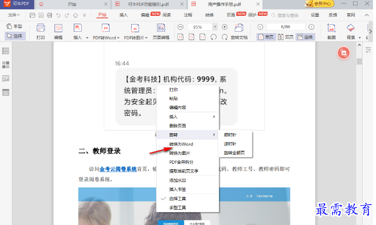Image resolution: width=376 pixels, height=225 pixels.
Task: Click the fit width icon
Action: point(203,37)
